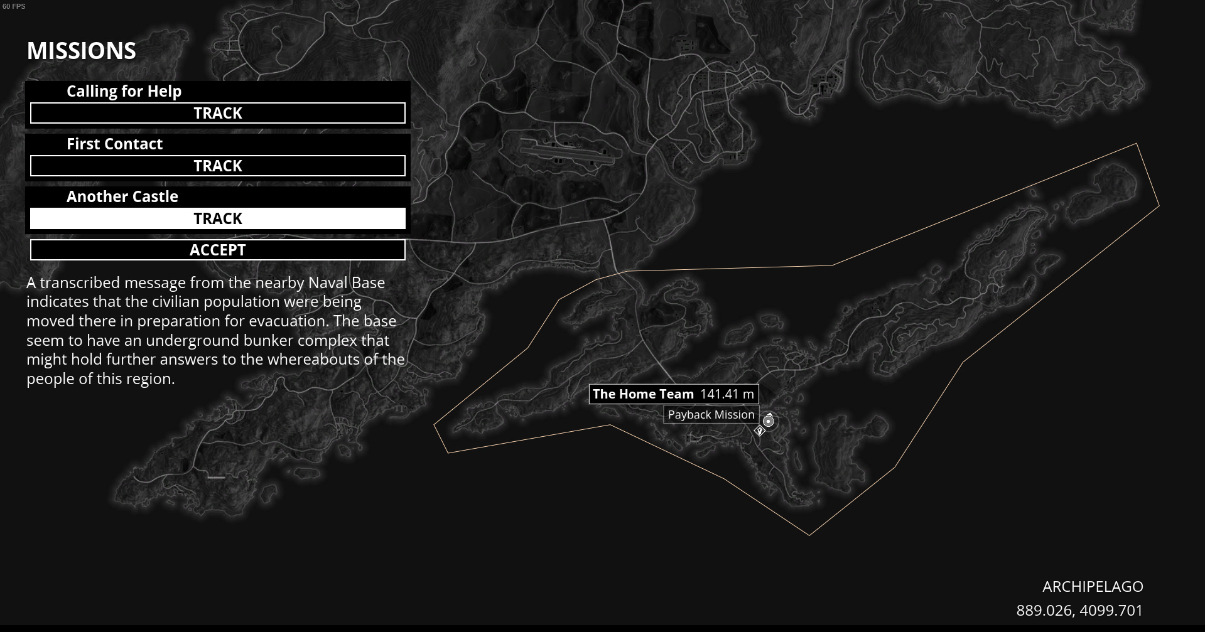Click The Home Team map label
Screen dimensions: 1205x632
click(674, 394)
